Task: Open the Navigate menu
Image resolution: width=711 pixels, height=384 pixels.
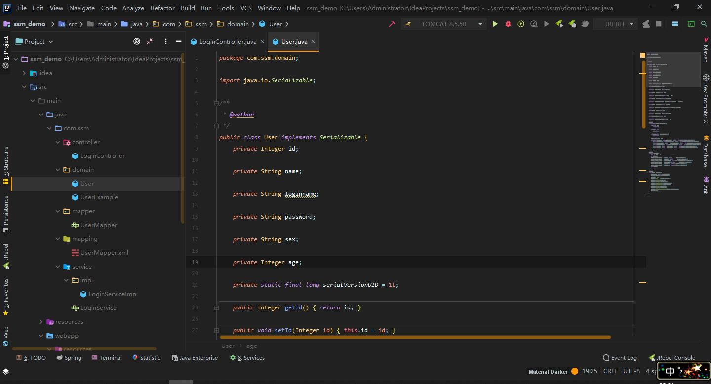Action: 81,8
